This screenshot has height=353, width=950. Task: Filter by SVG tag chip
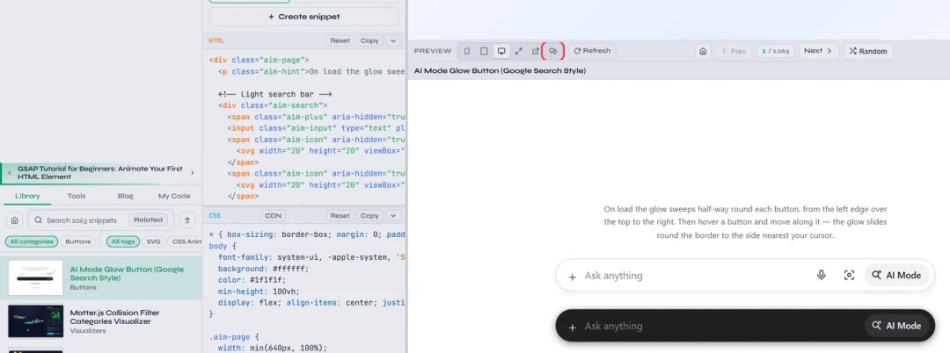(154, 241)
